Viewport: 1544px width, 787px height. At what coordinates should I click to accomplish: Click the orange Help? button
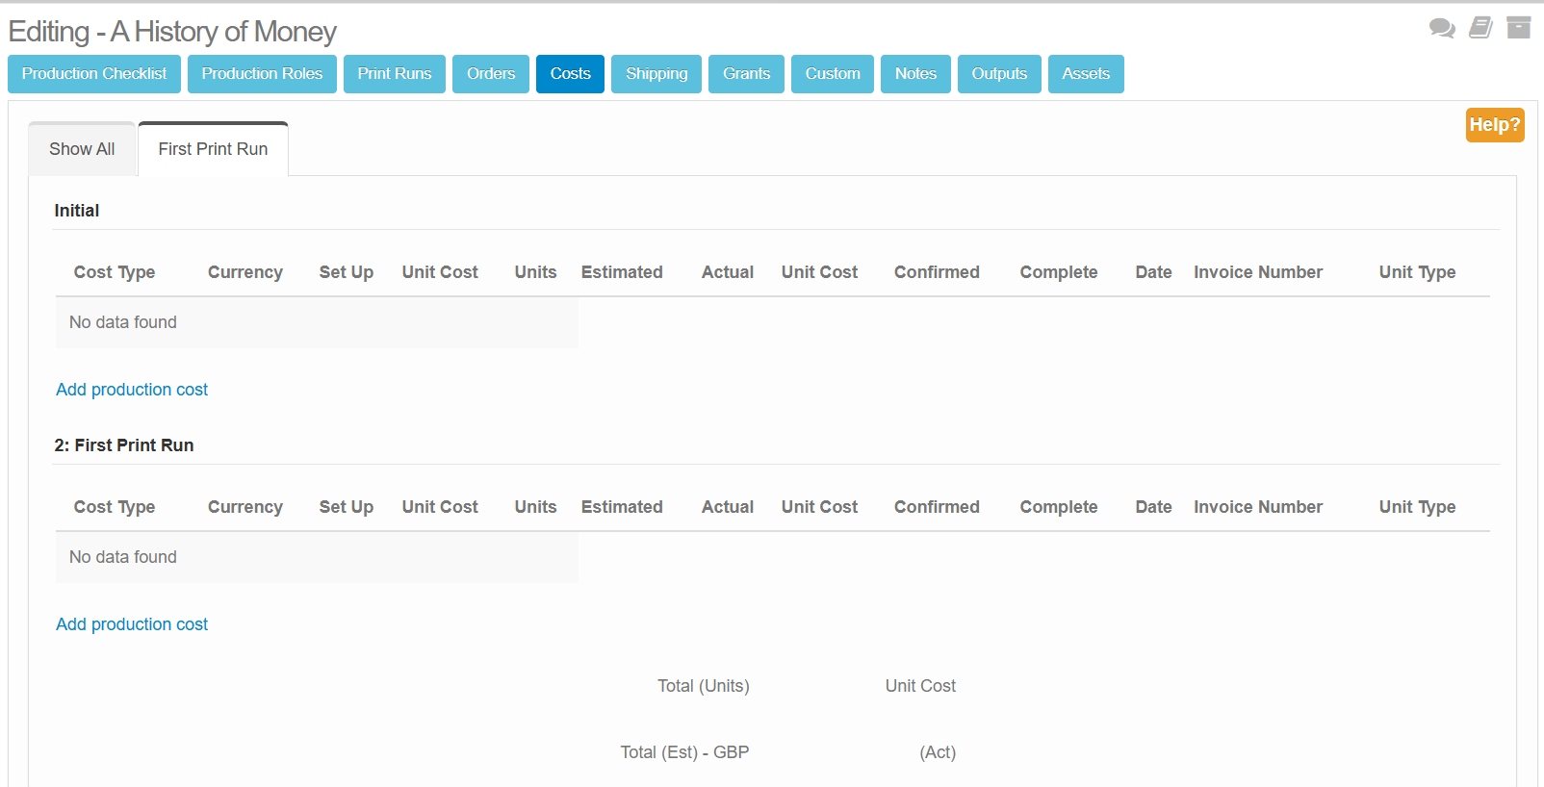[x=1494, y=125]
